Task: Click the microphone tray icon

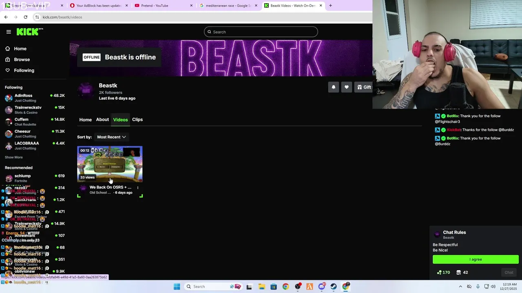Action: pyautogui.click(x=478, y=286)
